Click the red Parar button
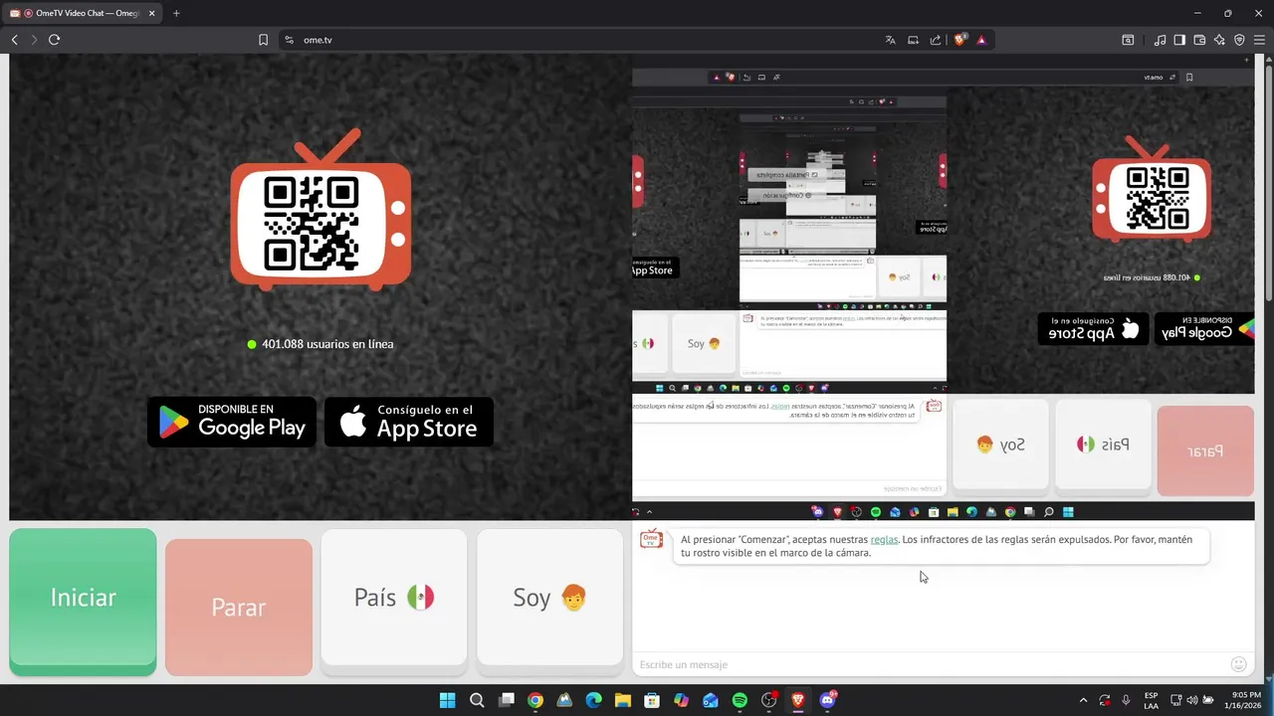Viewport: 1274px width, 716px height. click(239, 608)
